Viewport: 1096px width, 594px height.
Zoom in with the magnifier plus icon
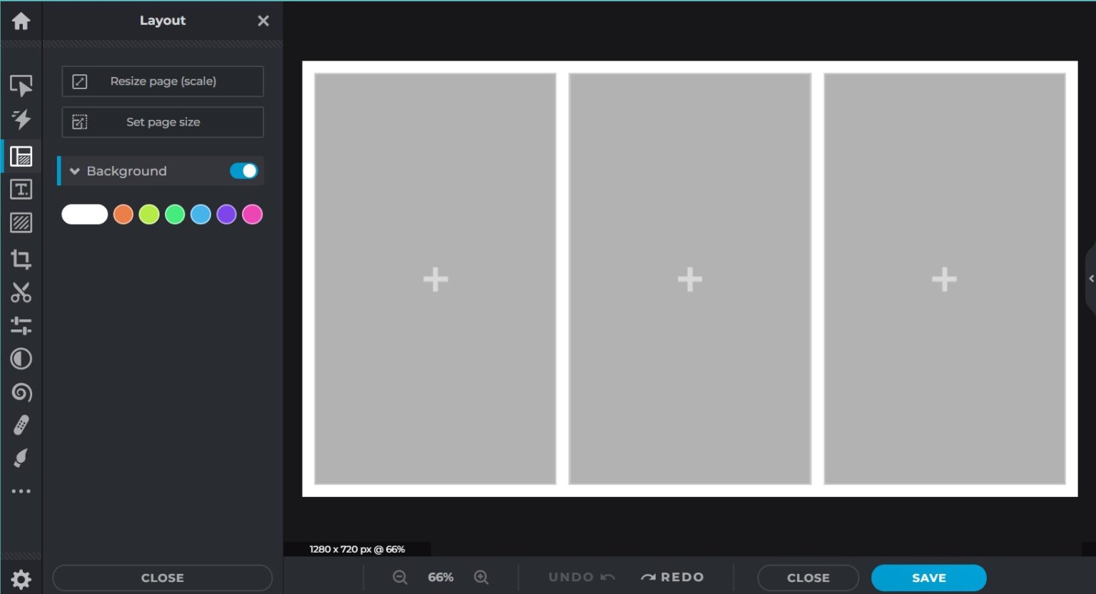click(x=482, y=578)
